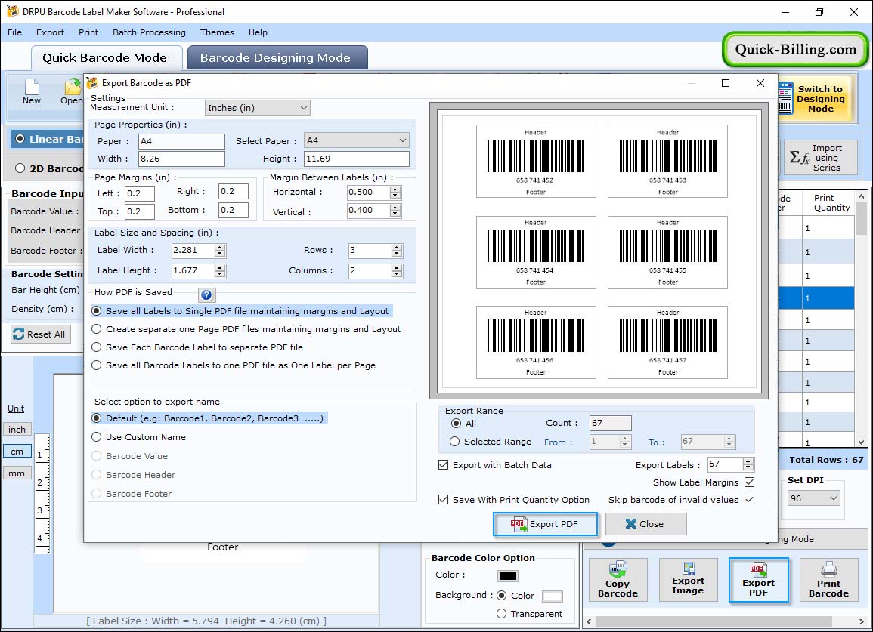This screenshot has height=632, width=873.
Task: Click Switch to Designing Mode icon button
Action: coord(785,98)
